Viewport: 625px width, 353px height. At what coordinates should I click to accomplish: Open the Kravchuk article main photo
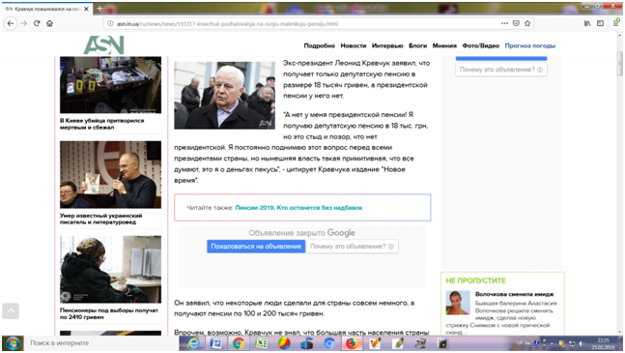point(224,95)
